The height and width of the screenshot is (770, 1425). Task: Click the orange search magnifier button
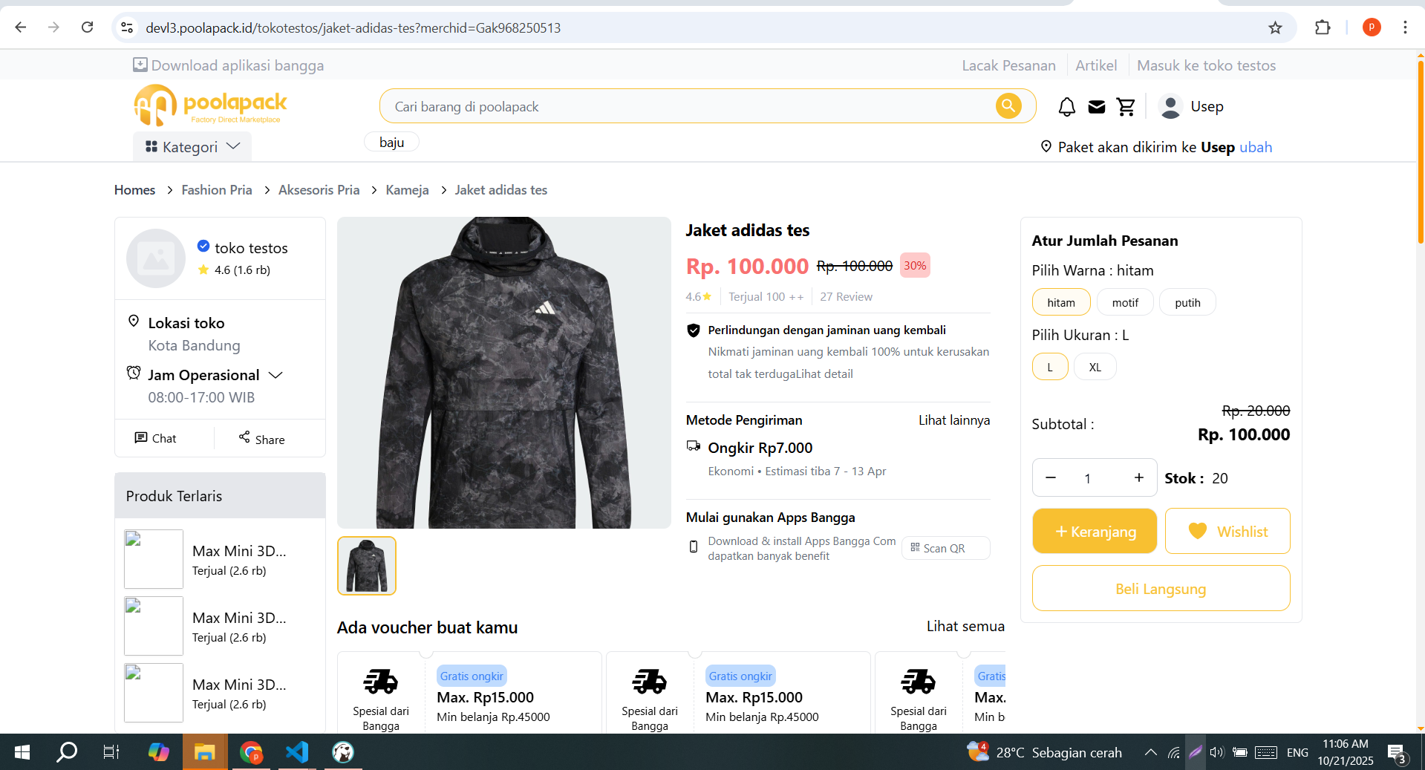(x=1008, y=106)
